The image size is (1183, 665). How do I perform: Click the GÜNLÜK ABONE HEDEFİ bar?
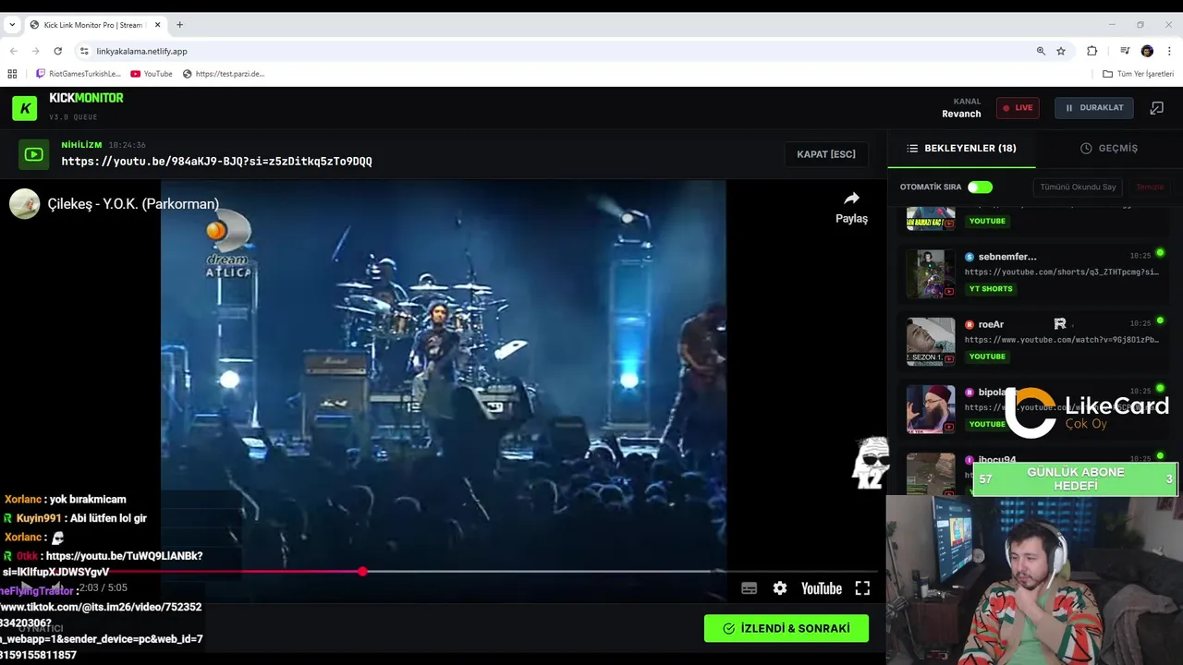pyautogui.click(x=1076, y=479)
